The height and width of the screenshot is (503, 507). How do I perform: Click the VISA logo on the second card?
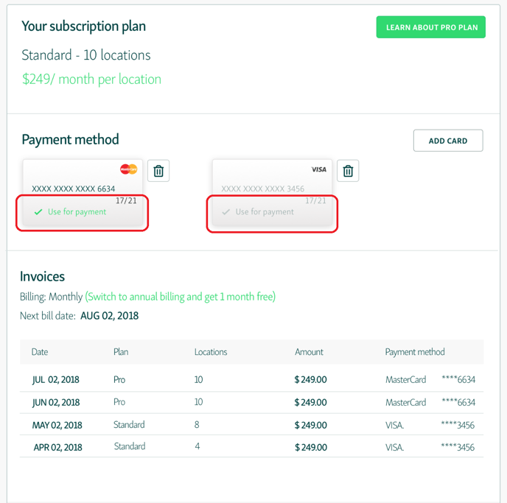pyautogui.click(x=319, y=169)
